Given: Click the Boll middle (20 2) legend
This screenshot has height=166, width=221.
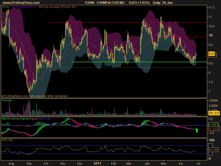Looking at the screenshot, I should (x=24, y=7).
